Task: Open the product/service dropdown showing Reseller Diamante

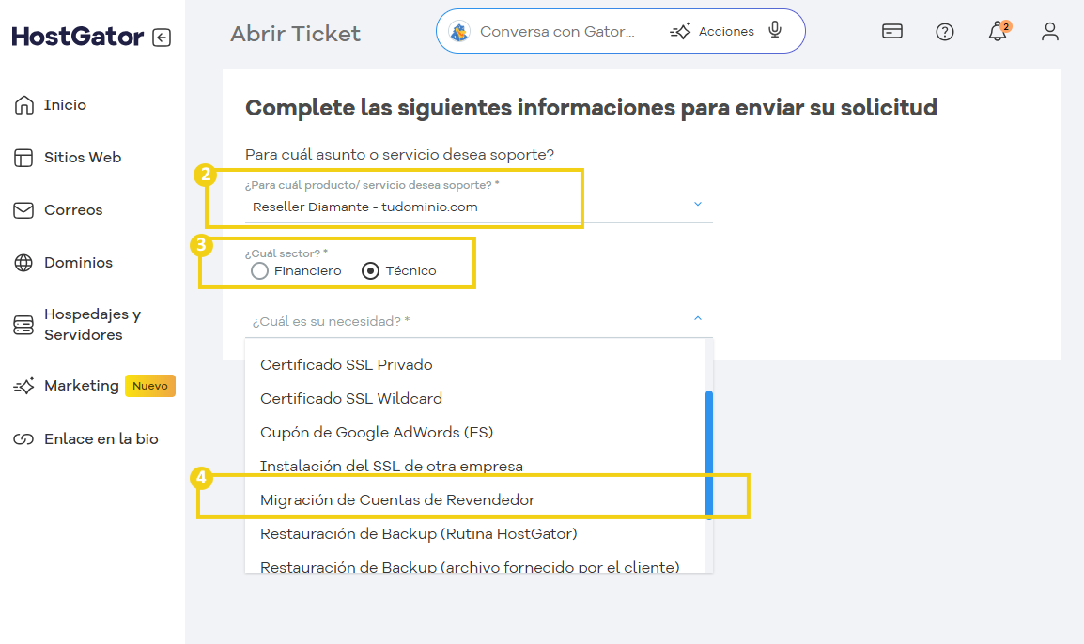Action: (x=697, y=203)
